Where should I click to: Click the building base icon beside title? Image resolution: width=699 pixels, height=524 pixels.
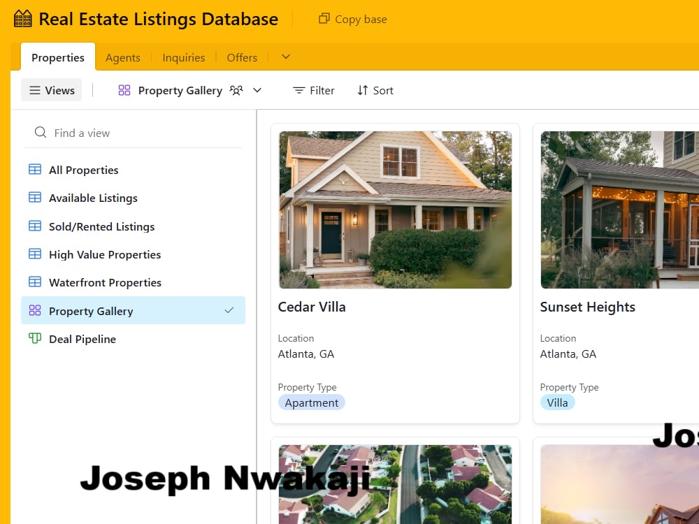click(x=23, y=19)
